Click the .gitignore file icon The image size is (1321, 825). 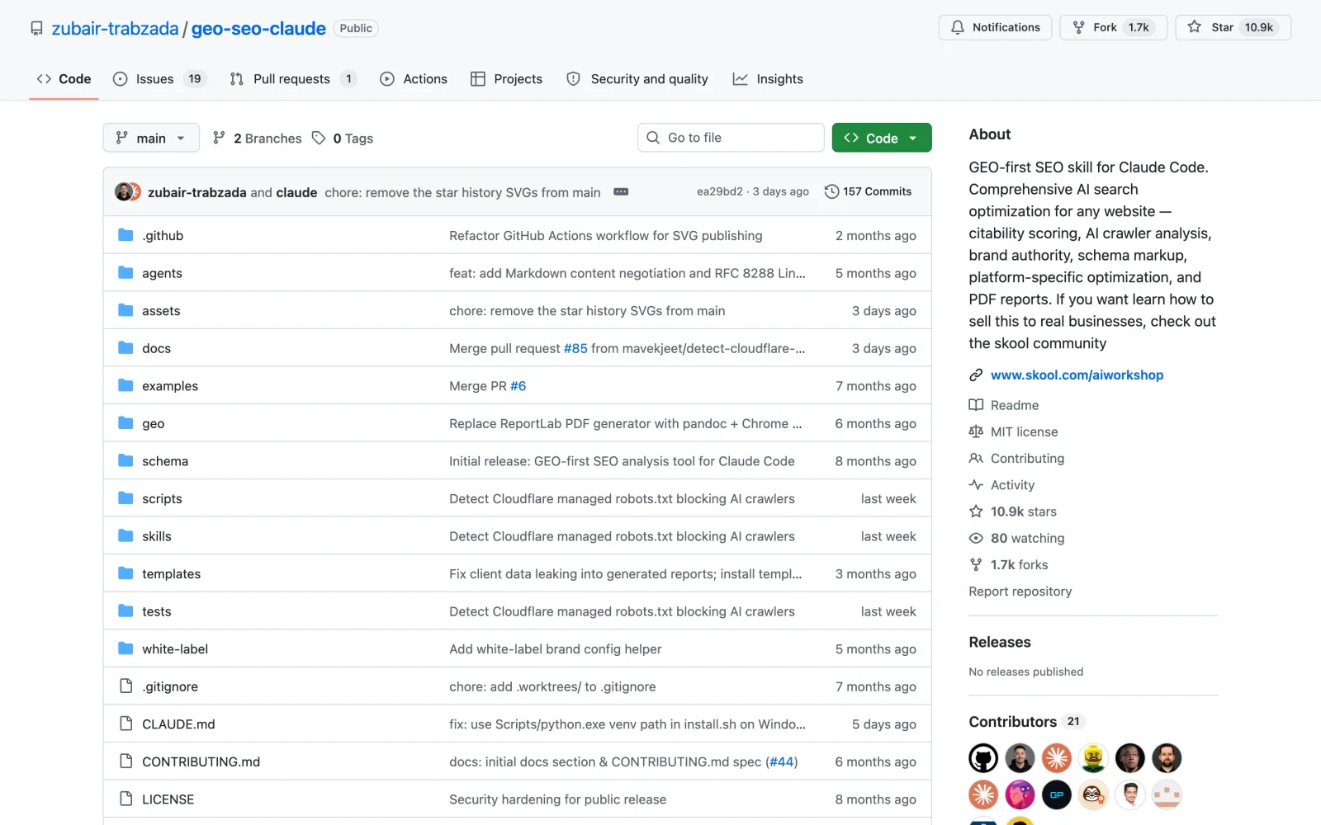tap(125, 686)
